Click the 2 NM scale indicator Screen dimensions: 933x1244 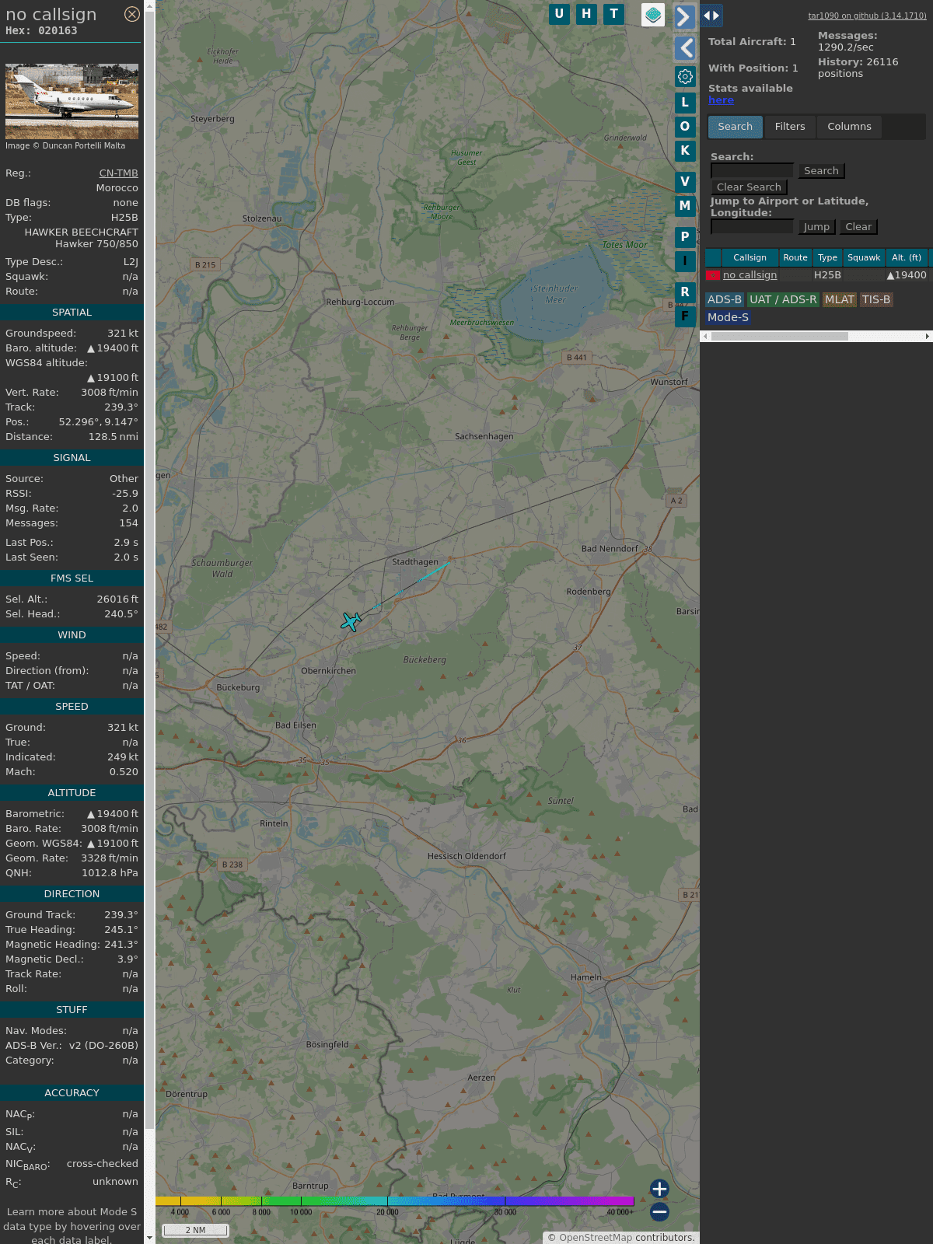[x=195, y=1230]
